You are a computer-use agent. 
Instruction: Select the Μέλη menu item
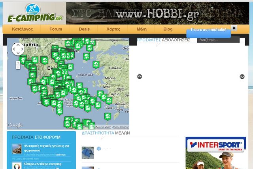(142, 29)
